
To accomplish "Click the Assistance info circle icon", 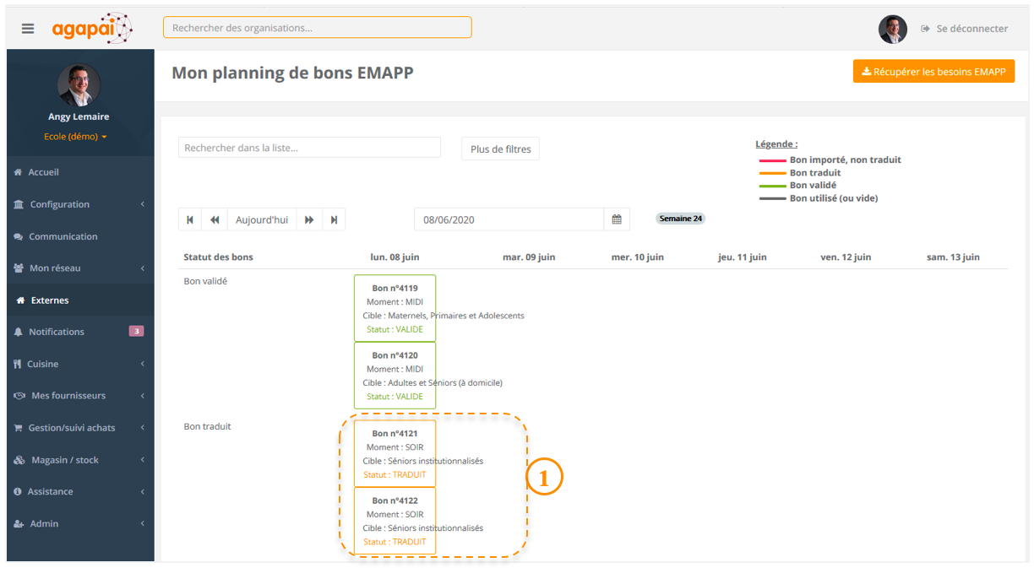I will [18, 491].
